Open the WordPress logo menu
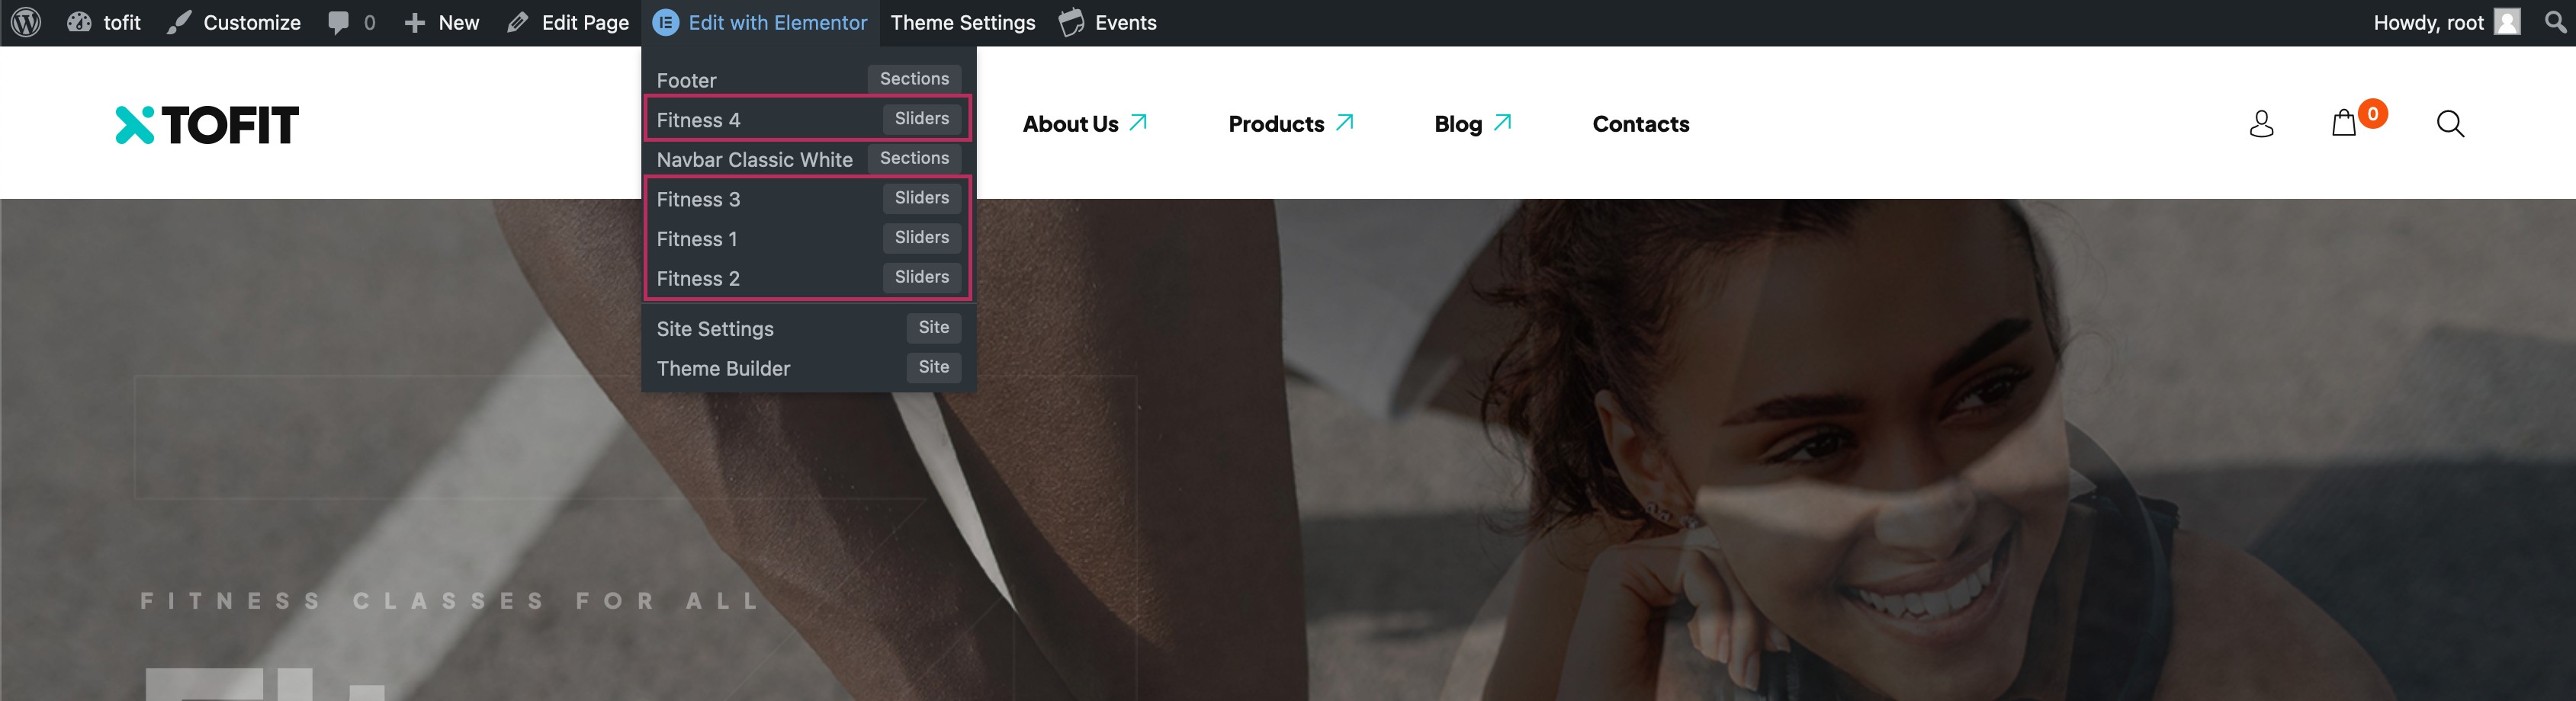The image size is (2576, 701). (26, 22)
